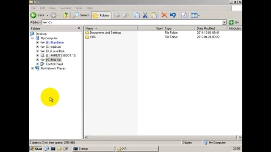Go up one folder level

(66, 15)
